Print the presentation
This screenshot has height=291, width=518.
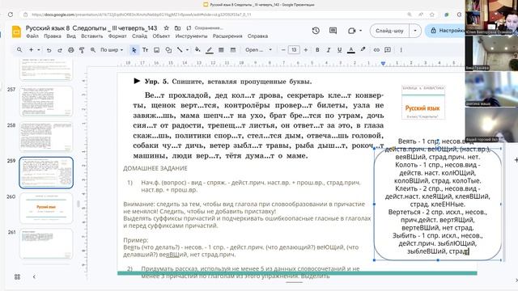click(70, 50)
